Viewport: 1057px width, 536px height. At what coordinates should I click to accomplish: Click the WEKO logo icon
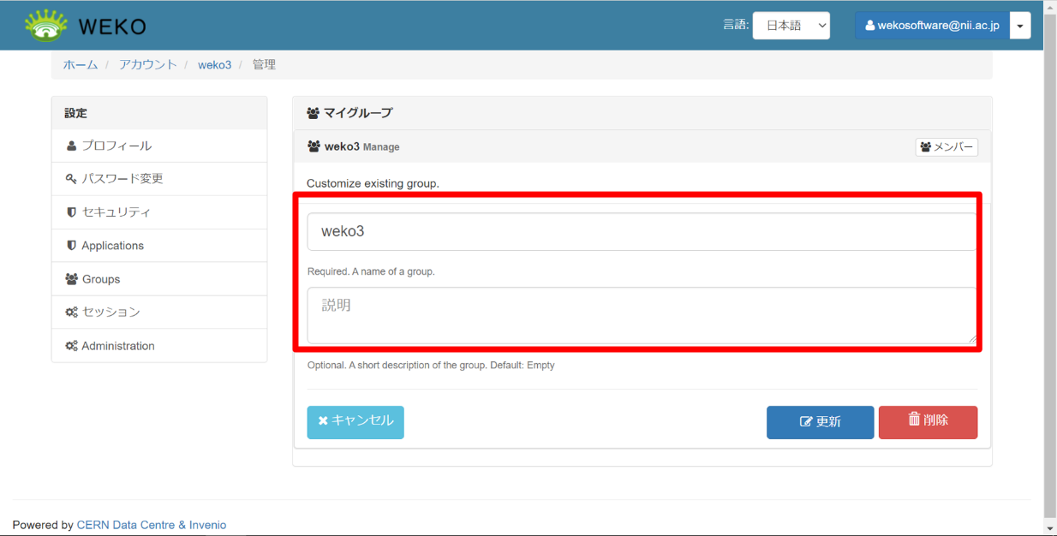point(46,26)
